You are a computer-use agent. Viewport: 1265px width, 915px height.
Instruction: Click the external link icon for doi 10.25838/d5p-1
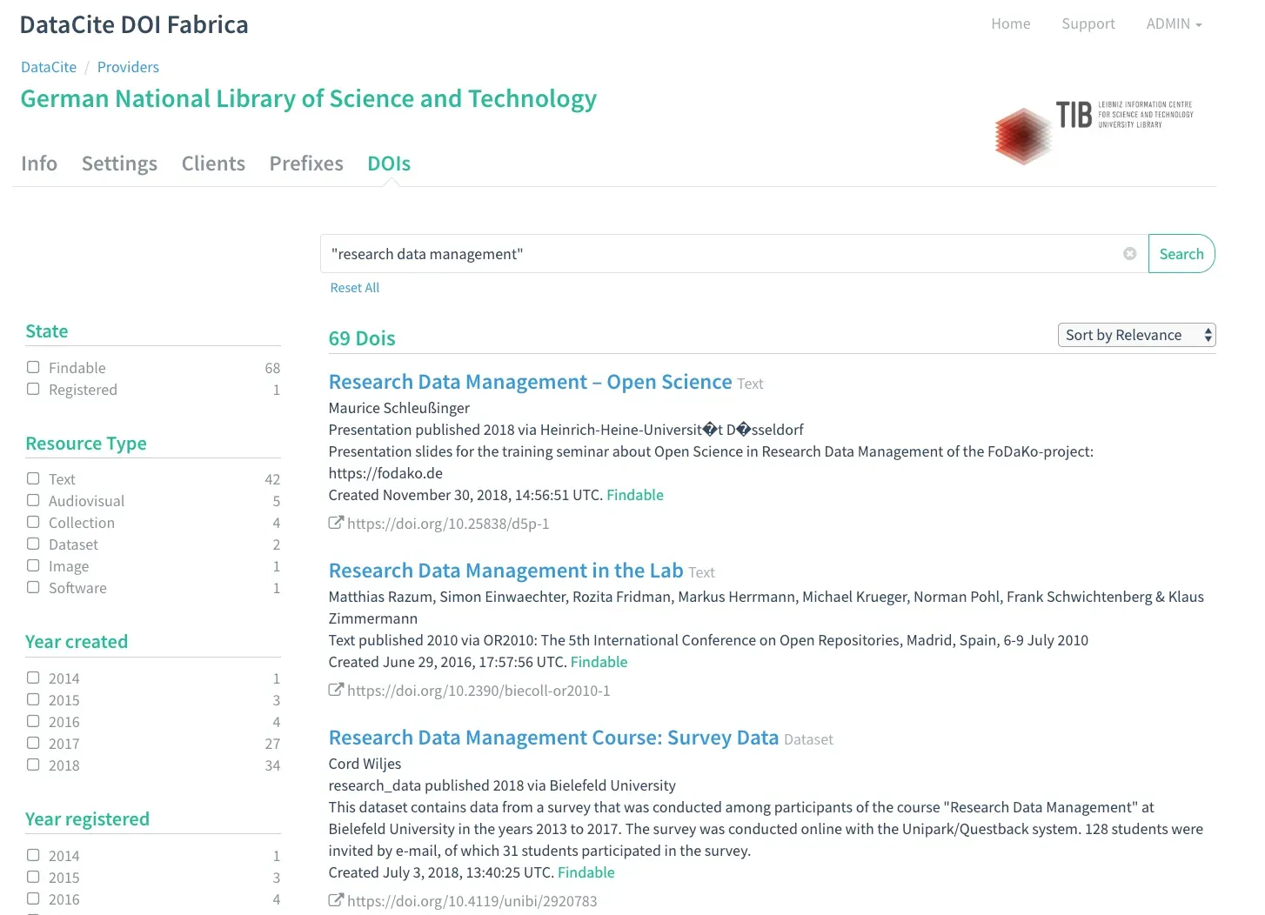point(336,523)
